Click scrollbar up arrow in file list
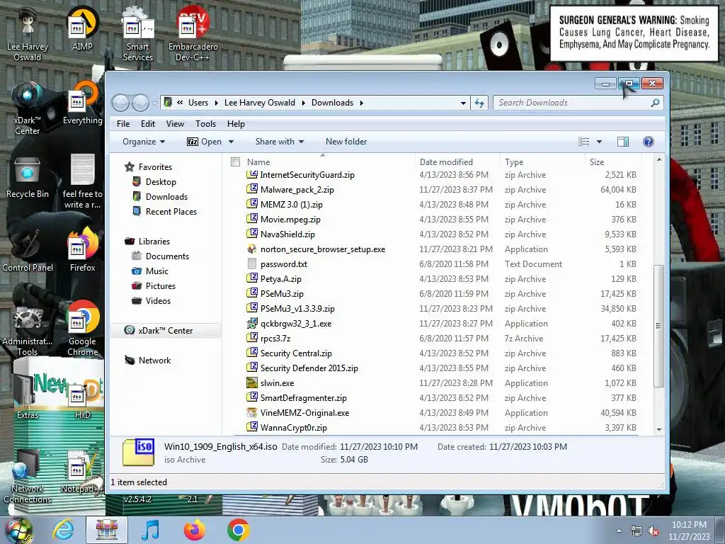The height and width of the screenshot is (544, 725). tap(659, 159)
